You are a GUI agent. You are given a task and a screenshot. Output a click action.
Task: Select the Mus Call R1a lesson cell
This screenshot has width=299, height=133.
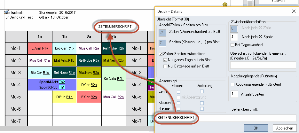(x=40, y=61)
